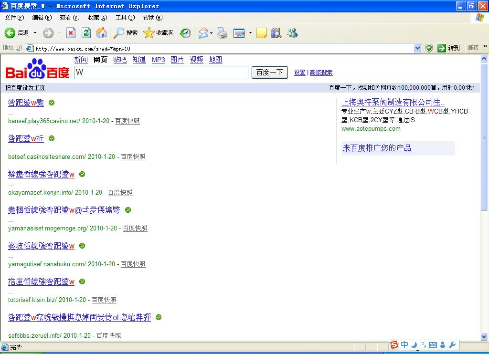Open the Favorites (收藏夹) star button
Image resolution: width=489 pixels, height=354 pixels.
pos(159,33)
